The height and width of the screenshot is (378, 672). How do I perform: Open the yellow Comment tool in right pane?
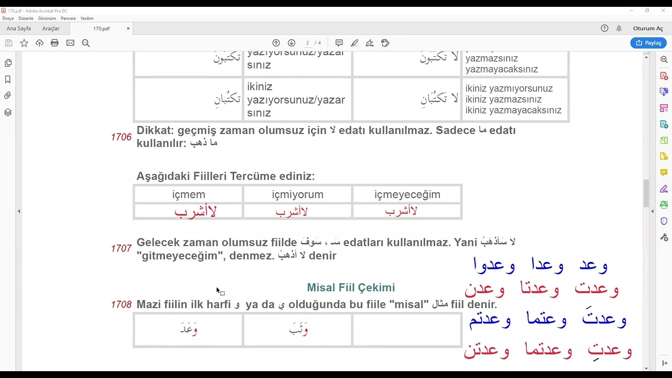664,173
